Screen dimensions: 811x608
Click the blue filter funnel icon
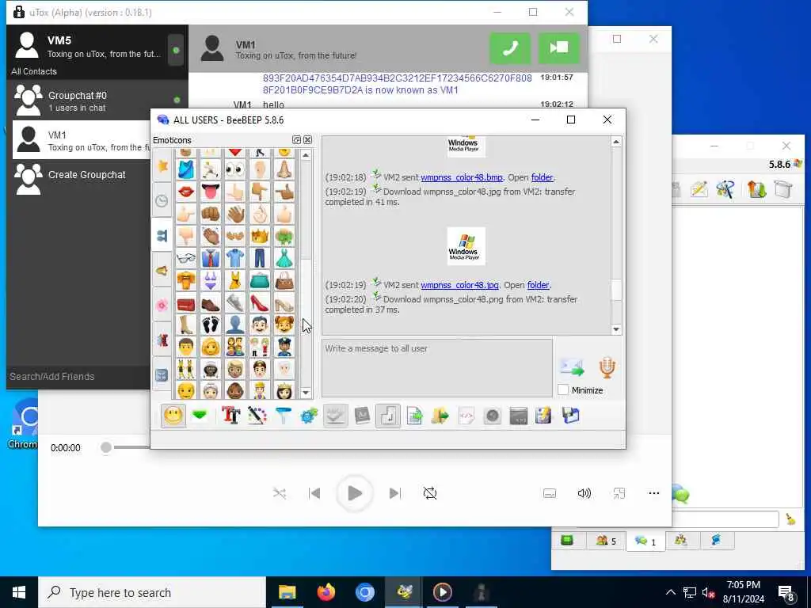[283, 416]
